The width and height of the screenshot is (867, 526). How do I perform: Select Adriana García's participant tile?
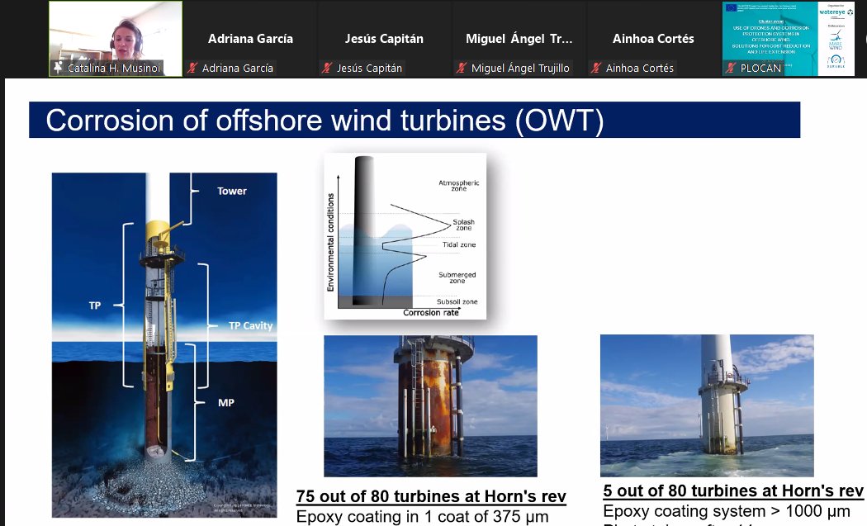(250, 39)
